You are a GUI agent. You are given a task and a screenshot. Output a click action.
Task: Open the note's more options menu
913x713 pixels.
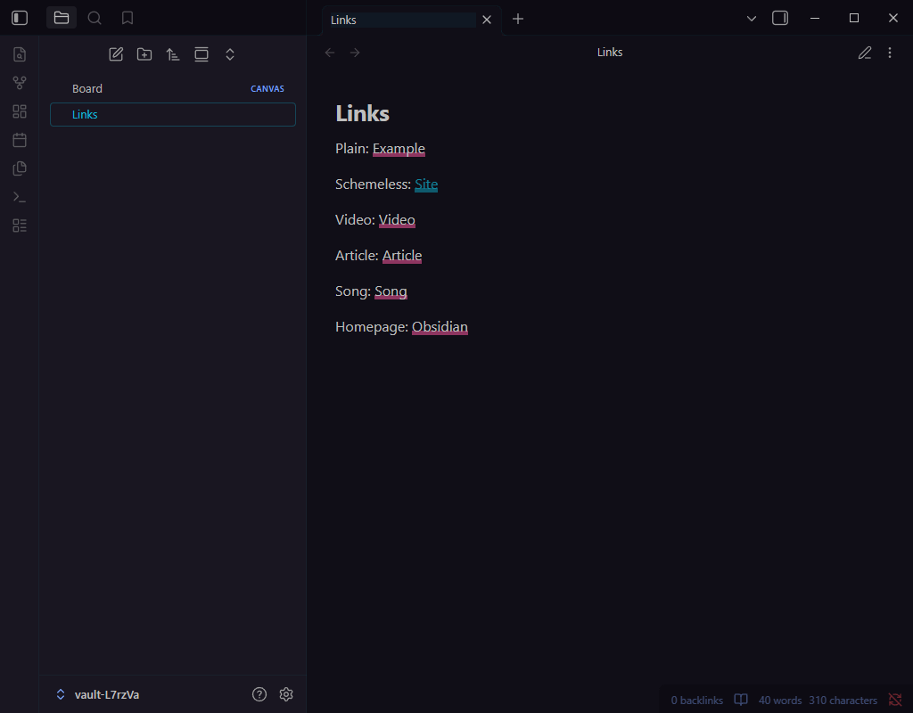click(890, 53)
